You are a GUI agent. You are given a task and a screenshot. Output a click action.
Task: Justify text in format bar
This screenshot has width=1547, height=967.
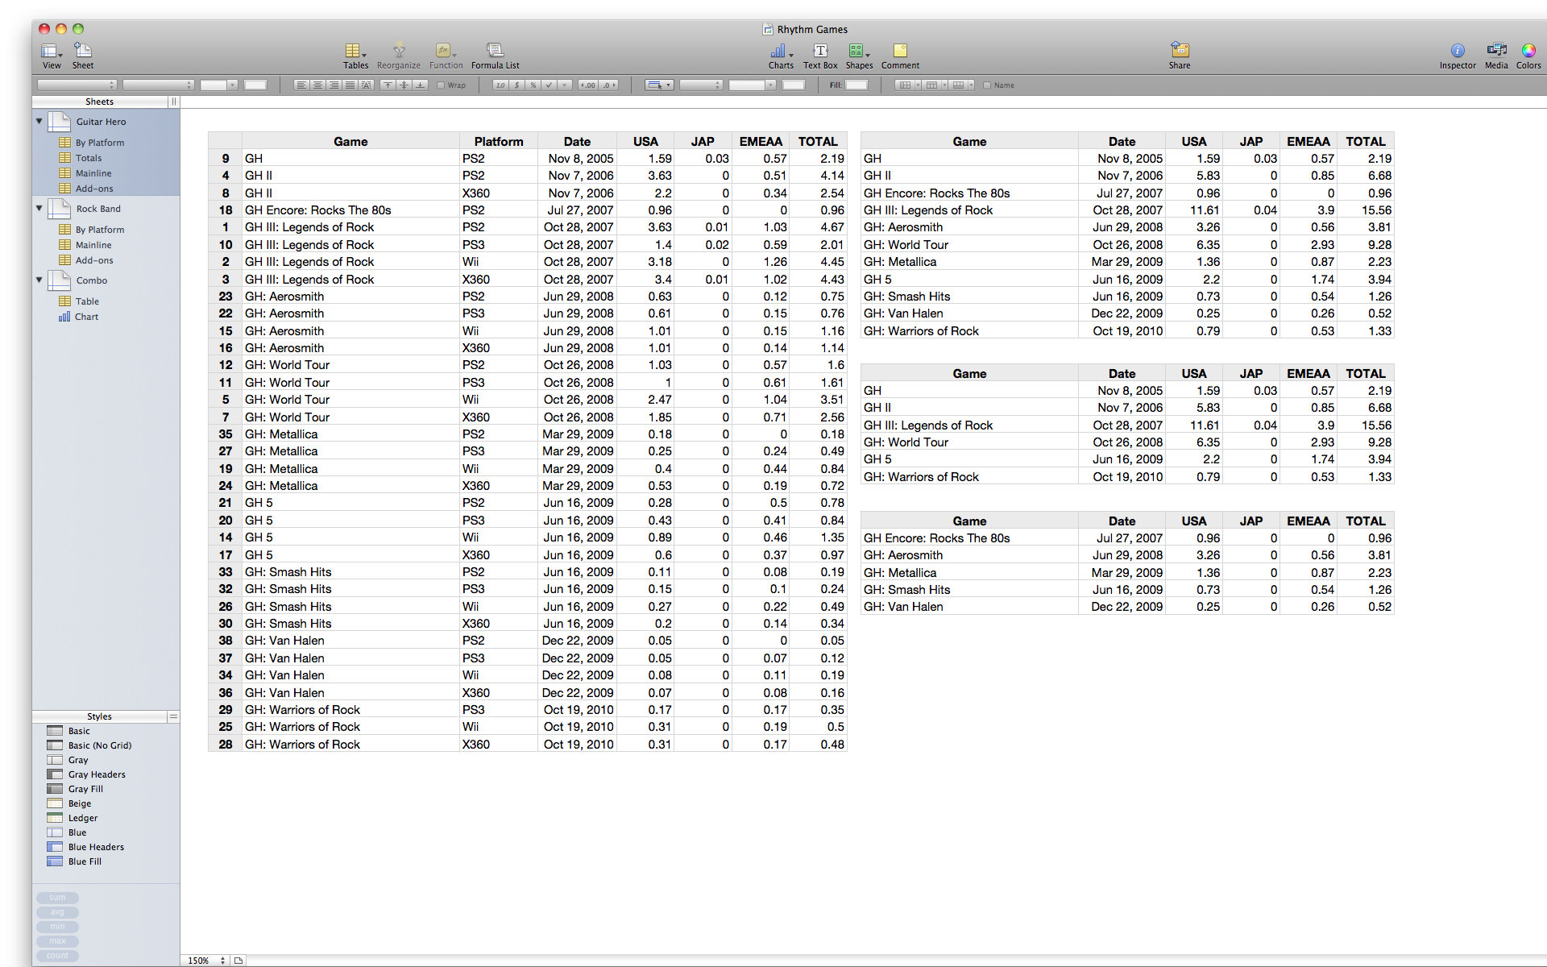click(x=350, y=85)
